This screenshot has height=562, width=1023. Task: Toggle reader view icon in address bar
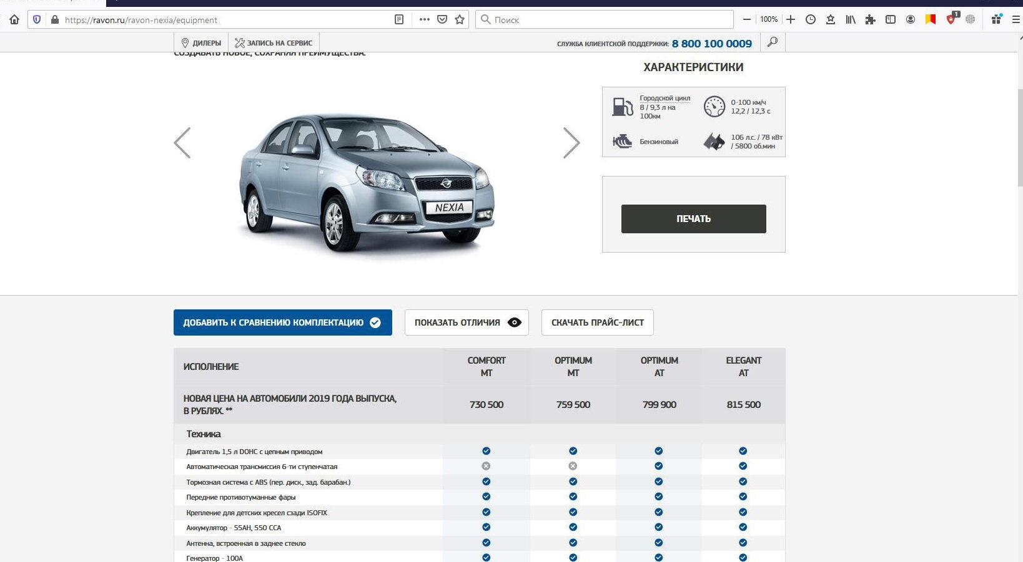(x=399, y=19)
